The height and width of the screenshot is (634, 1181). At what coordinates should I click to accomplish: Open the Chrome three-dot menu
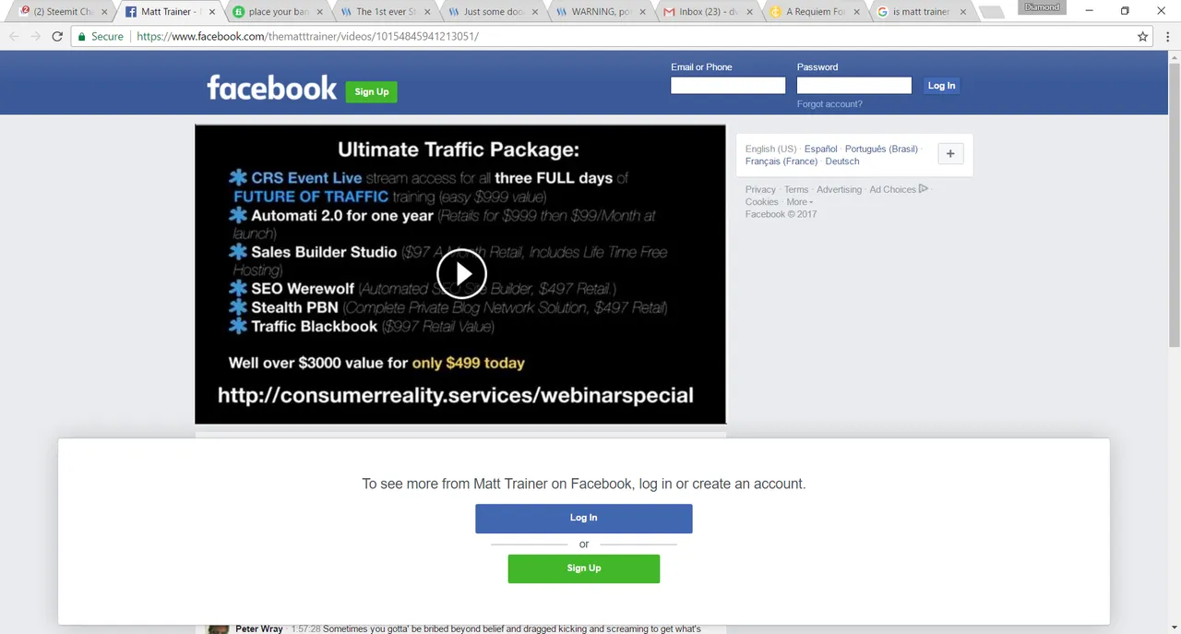1167,37
